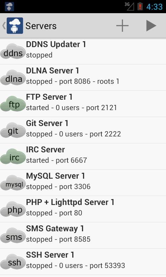This screenshot has height=277, width=166.
Task: Tap the green ftp cloud icon
Action: [x=13, y=104]
